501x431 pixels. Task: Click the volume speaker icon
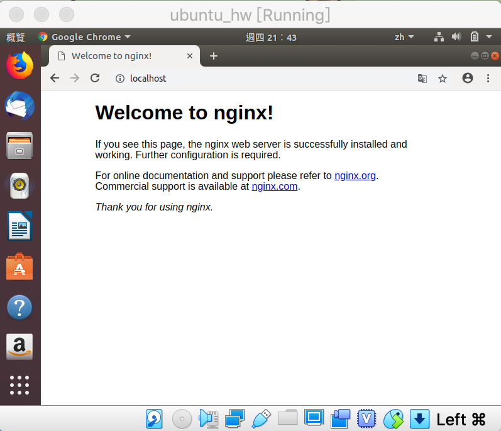click(456, 37)
